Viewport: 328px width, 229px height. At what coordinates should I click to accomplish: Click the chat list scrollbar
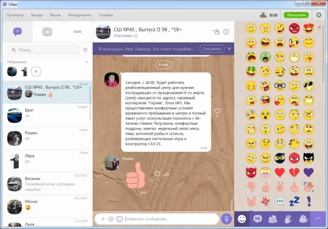pyautogui.click(x=90, y=104)
